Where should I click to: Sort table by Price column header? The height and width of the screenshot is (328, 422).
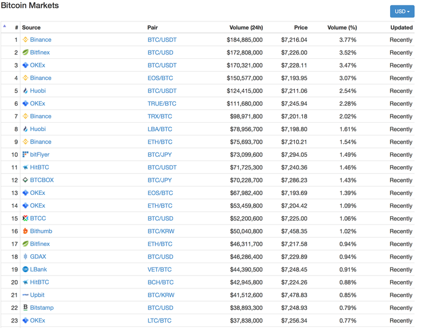coord(301,28)
